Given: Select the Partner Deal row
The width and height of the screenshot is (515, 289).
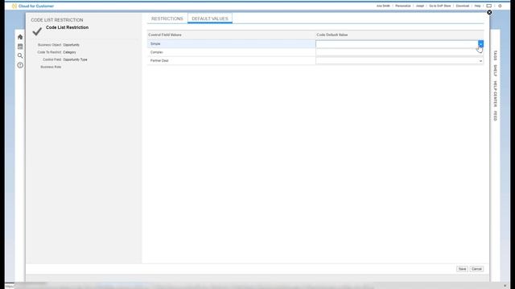Looking at the screenshot, I should point(231,61).
